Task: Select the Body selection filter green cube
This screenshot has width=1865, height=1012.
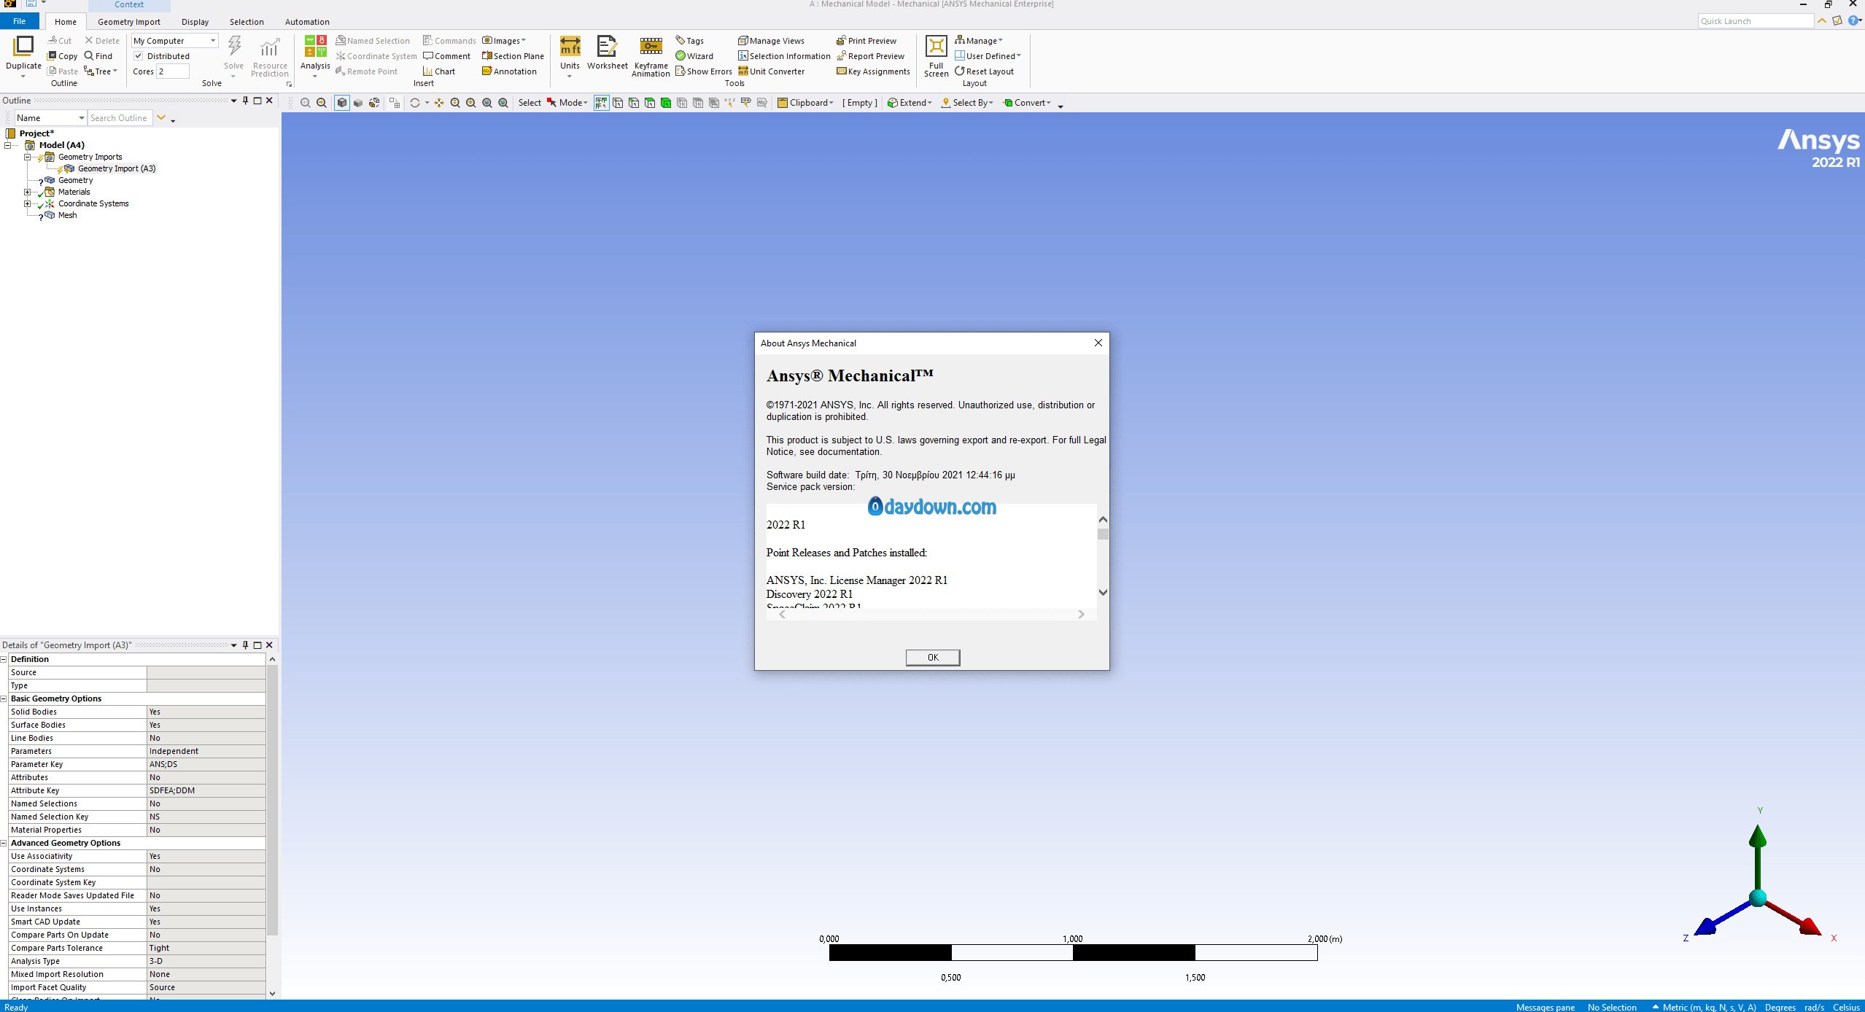Action: tap(666, 103)
